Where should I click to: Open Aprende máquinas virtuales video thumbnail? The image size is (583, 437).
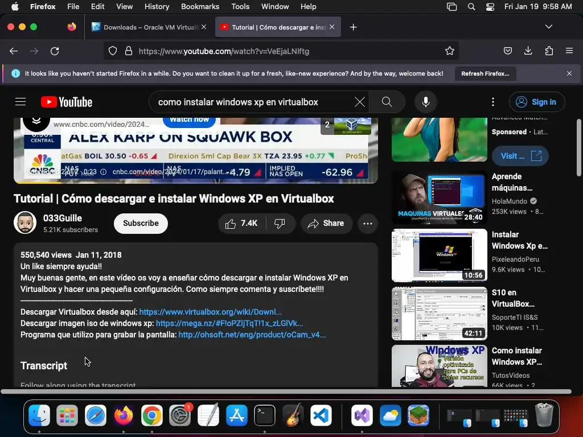click(440, 197)
